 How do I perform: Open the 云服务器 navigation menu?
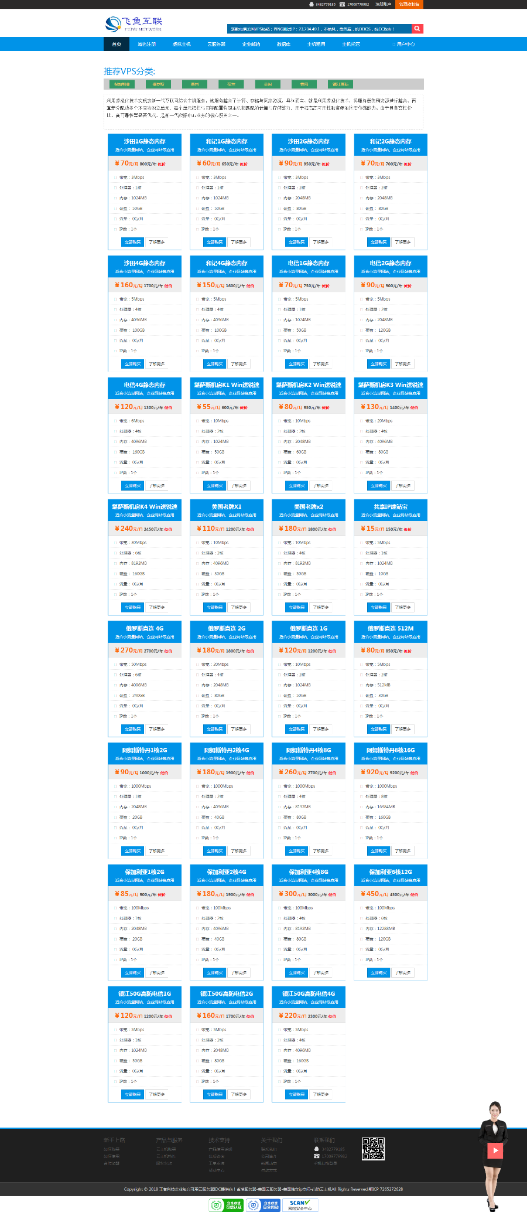(216, 44)
